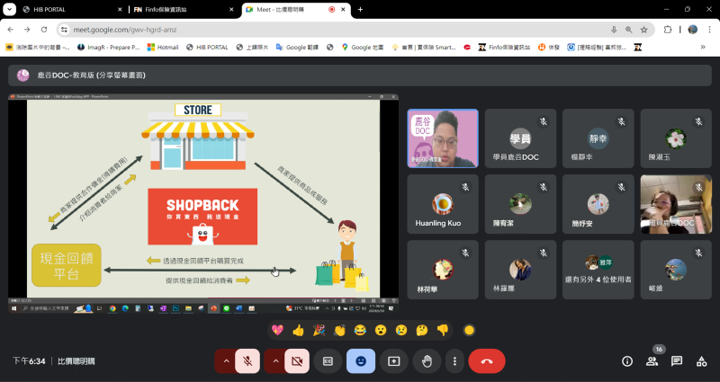Open the Hotmail bookmark
The width and height of the screenshot is (720, 382).
(163, 47)
